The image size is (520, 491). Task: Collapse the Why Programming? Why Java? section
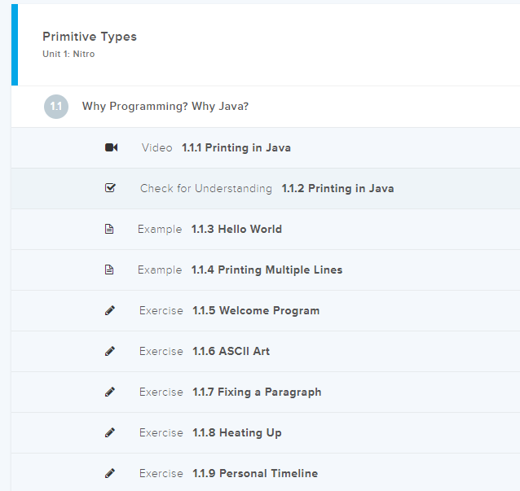tap(165, 107)
